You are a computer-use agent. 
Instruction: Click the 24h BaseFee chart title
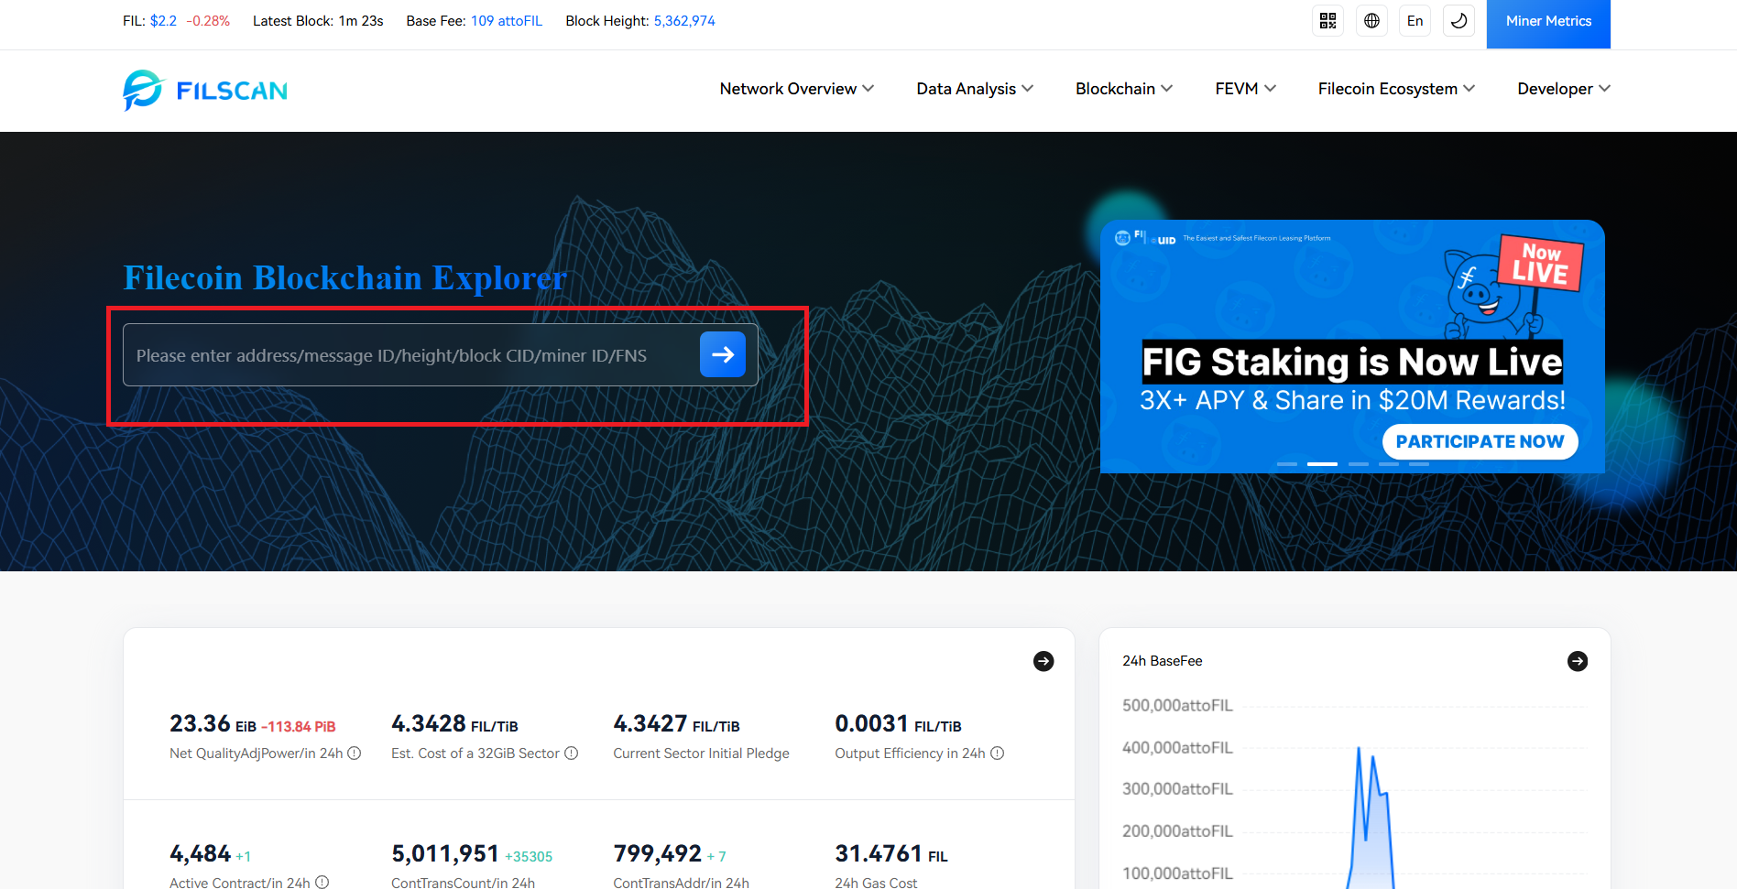(1163, 661)
